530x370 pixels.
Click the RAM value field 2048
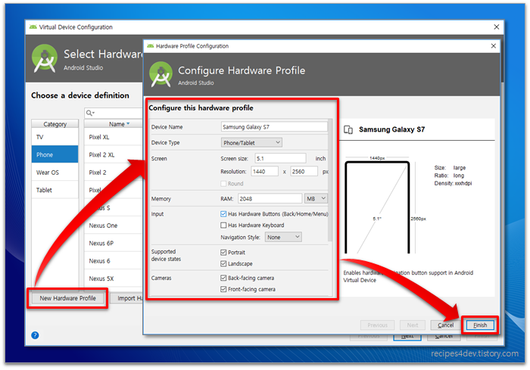[270, 199]
